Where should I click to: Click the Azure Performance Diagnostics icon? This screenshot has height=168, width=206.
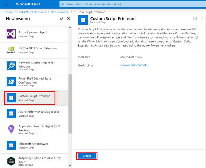pos(11,113)
